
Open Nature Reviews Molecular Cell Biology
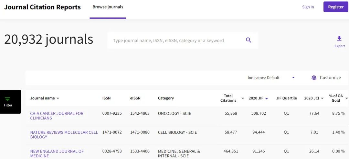64,134
